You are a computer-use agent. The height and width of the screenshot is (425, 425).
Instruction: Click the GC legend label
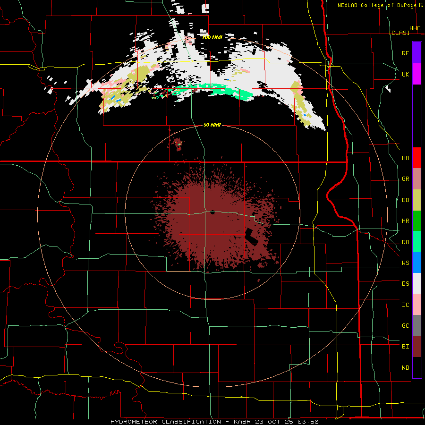[x=406, y=325]
